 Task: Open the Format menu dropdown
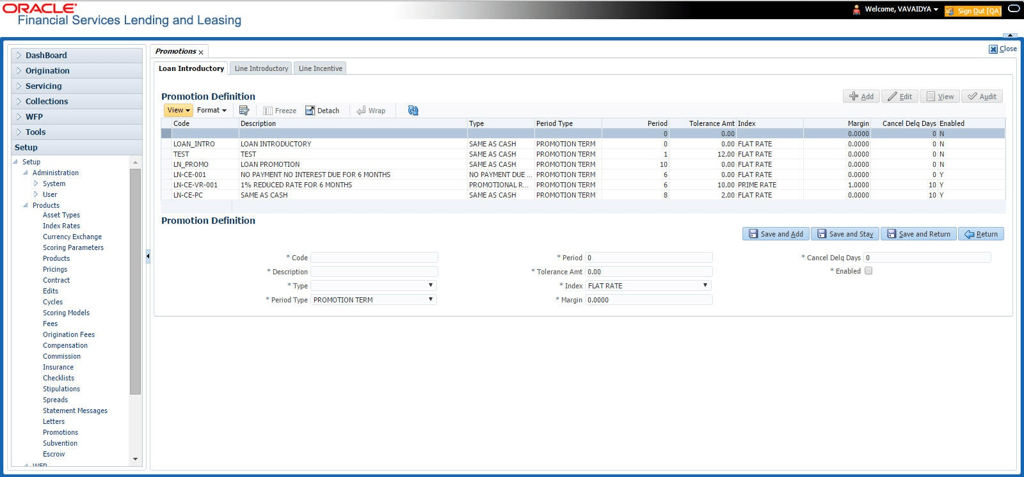(212, 111)
